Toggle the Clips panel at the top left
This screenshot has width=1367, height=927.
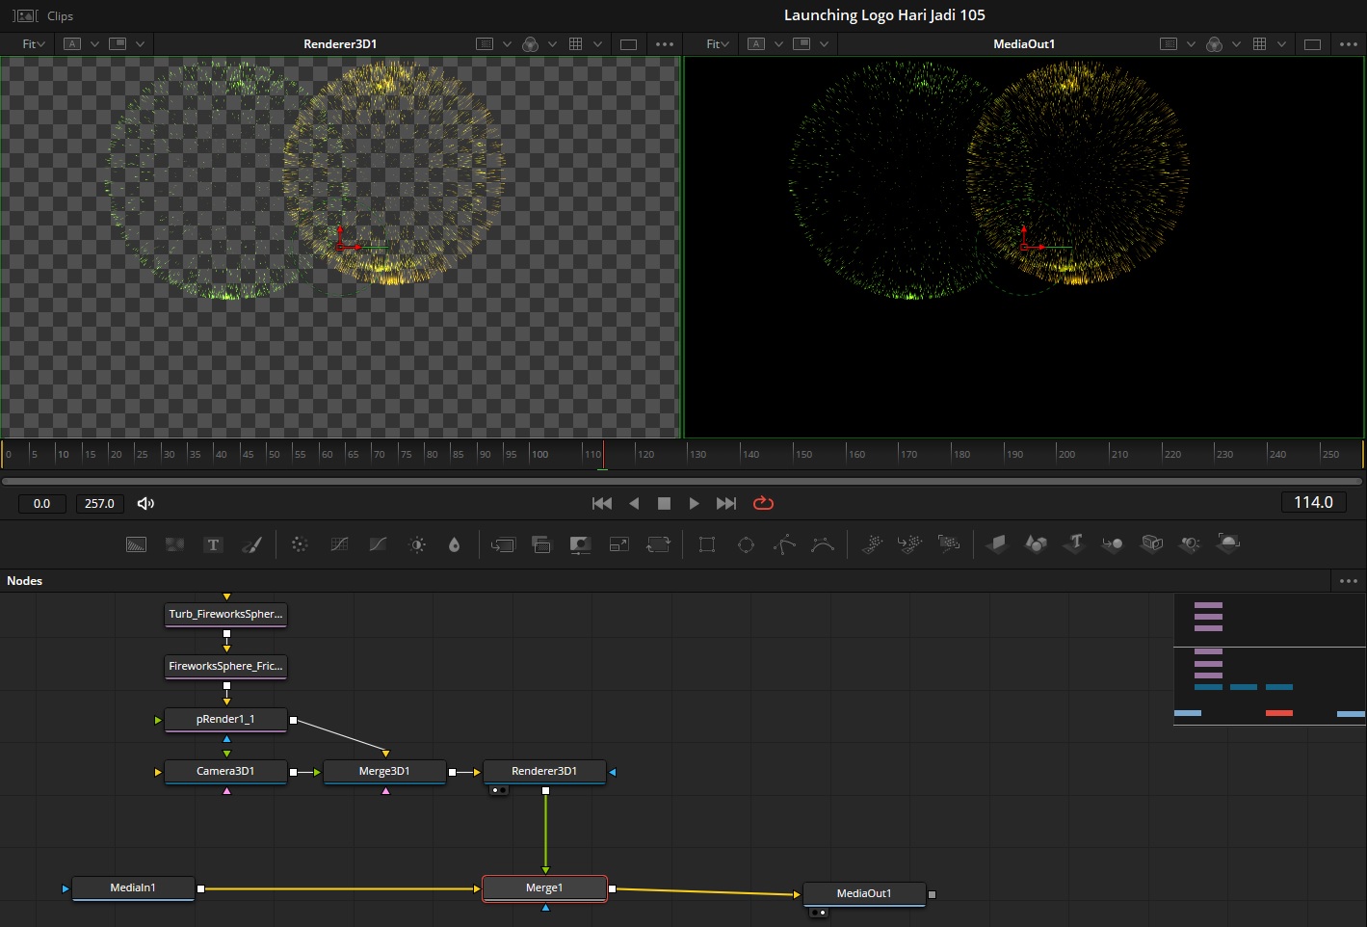(x=43, y=15)
